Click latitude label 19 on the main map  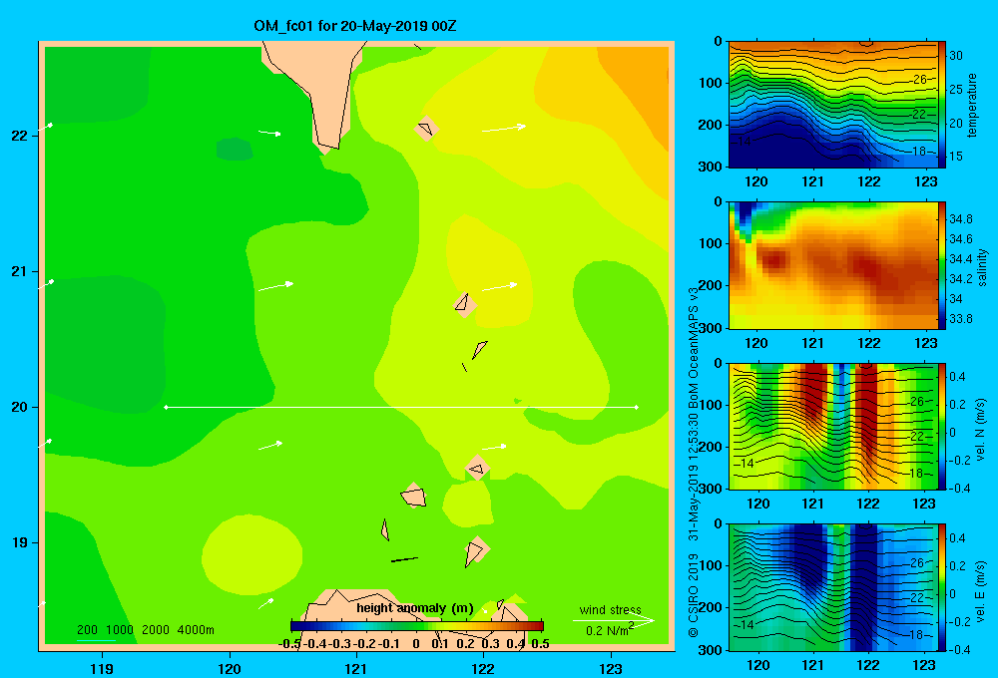click(x=20, y=542)
